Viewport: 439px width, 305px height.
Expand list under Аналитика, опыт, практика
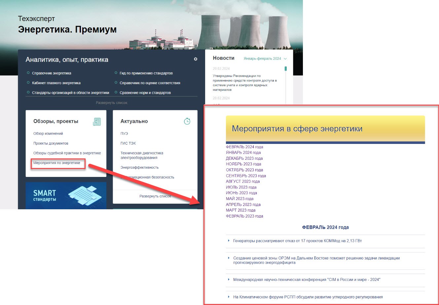112,103
